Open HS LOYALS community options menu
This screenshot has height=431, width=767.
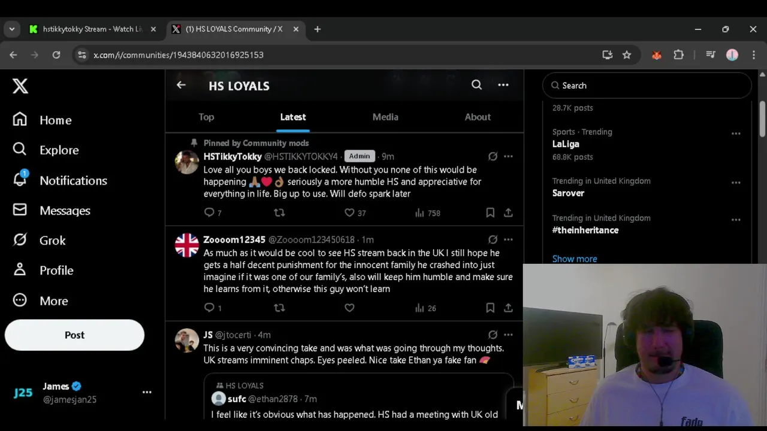click(503, 86)
